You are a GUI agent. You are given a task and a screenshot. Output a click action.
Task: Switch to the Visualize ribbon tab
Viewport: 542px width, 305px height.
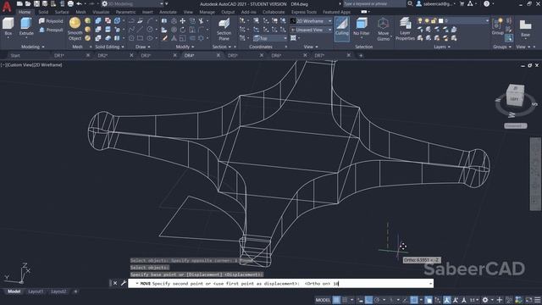[x=101, y=12]
